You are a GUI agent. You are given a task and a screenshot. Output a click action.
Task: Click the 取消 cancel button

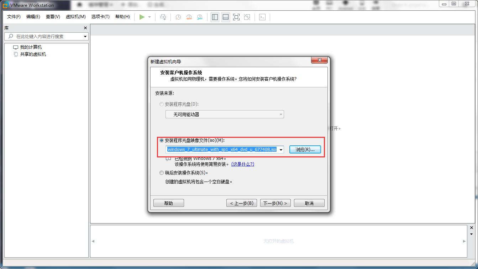[309, 203]
